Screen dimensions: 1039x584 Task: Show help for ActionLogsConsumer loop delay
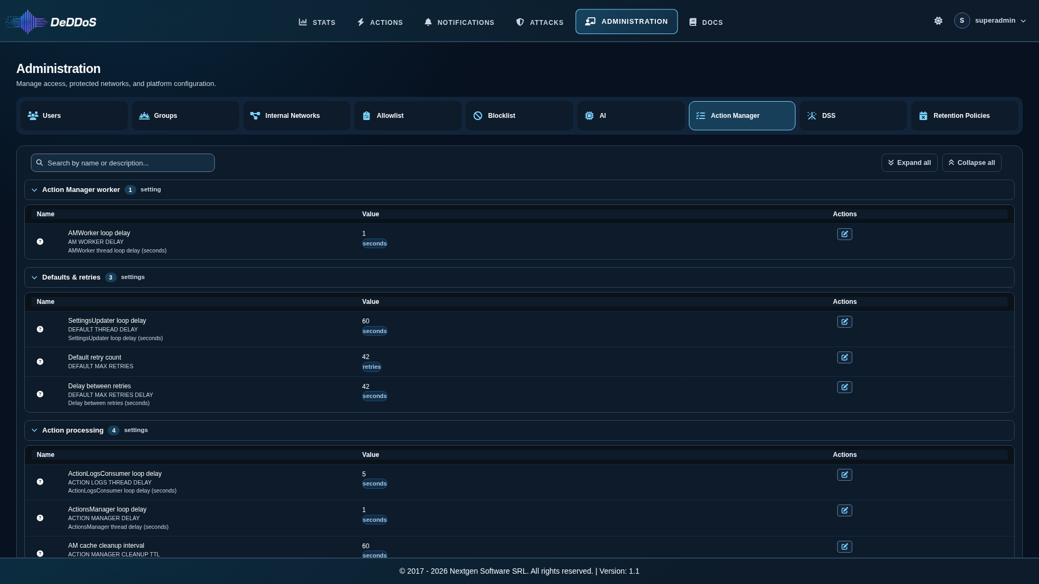point(40,482)
